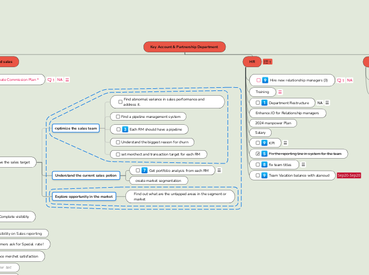Click the notes icon beside fix team titles

[x=303, y=164]
